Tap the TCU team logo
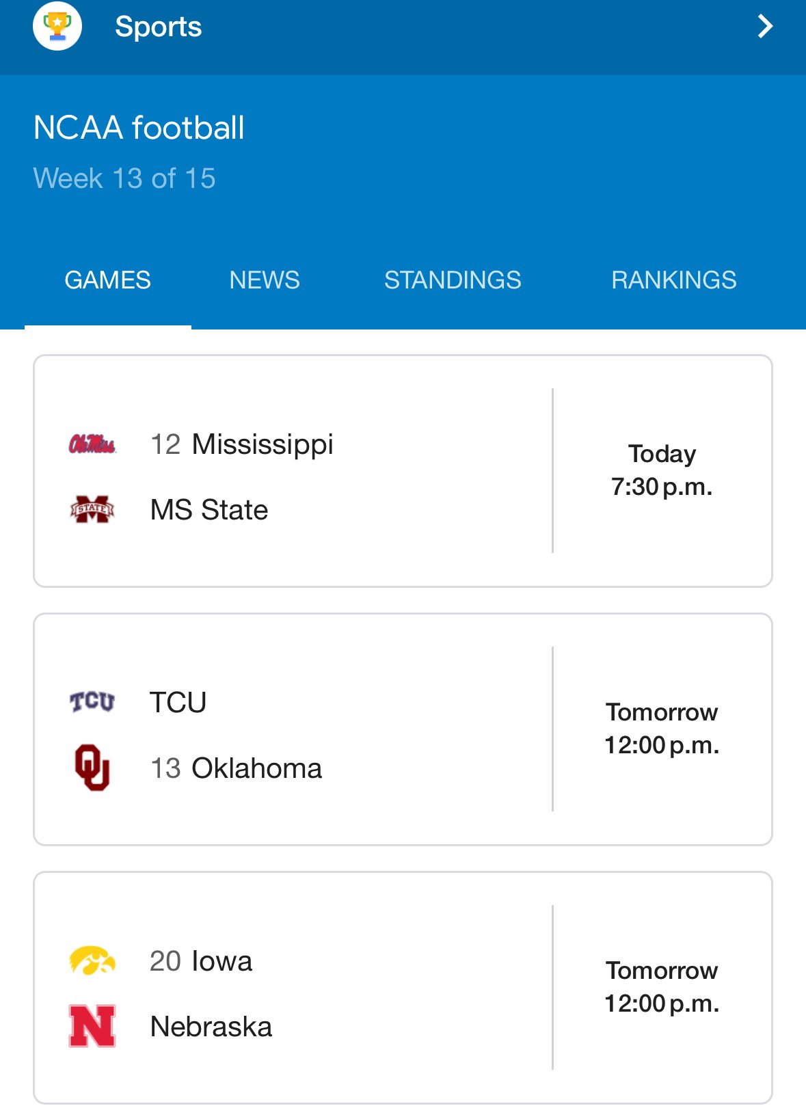Screen dimensions: 806x1106 [92, 701]
